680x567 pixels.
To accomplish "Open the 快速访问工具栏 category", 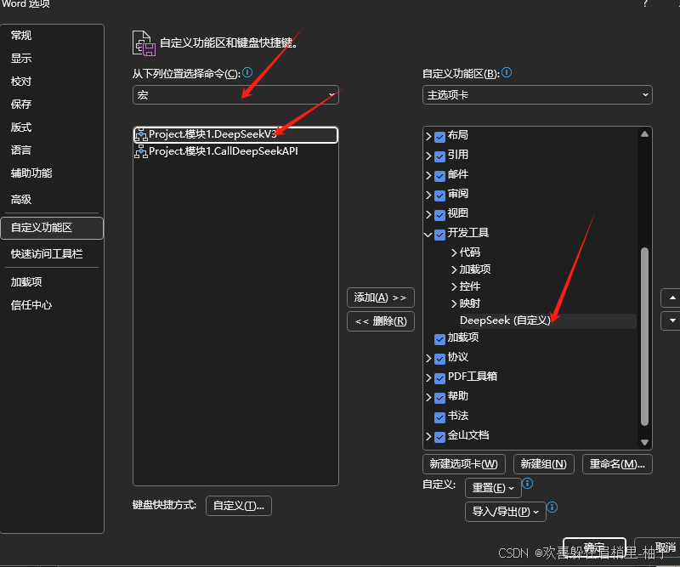I will [47, 254].
